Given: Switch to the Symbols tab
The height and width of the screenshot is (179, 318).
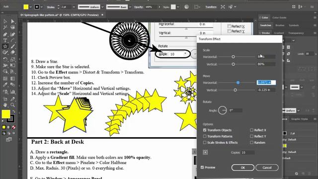Looking at the screenshot, I should (294, 25).
